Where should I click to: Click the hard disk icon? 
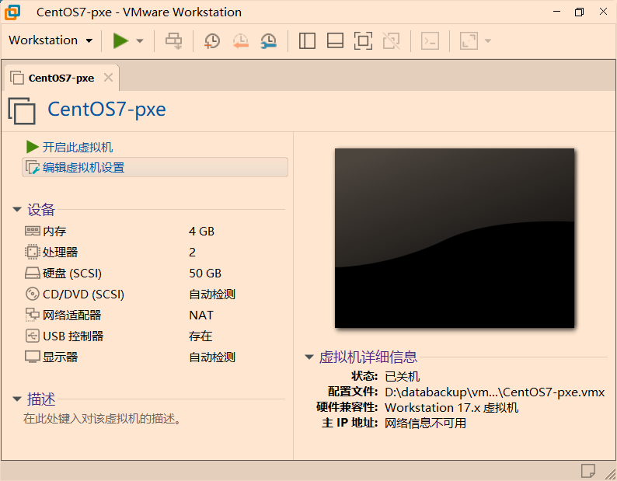[x=33, y=274]
